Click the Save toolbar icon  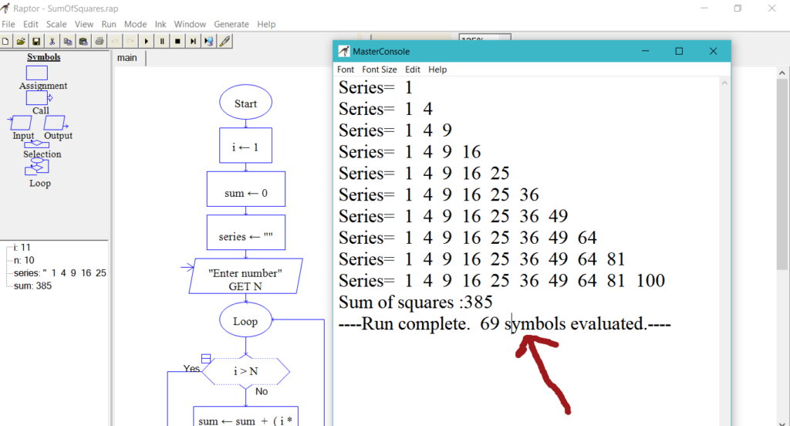[35, 41]
